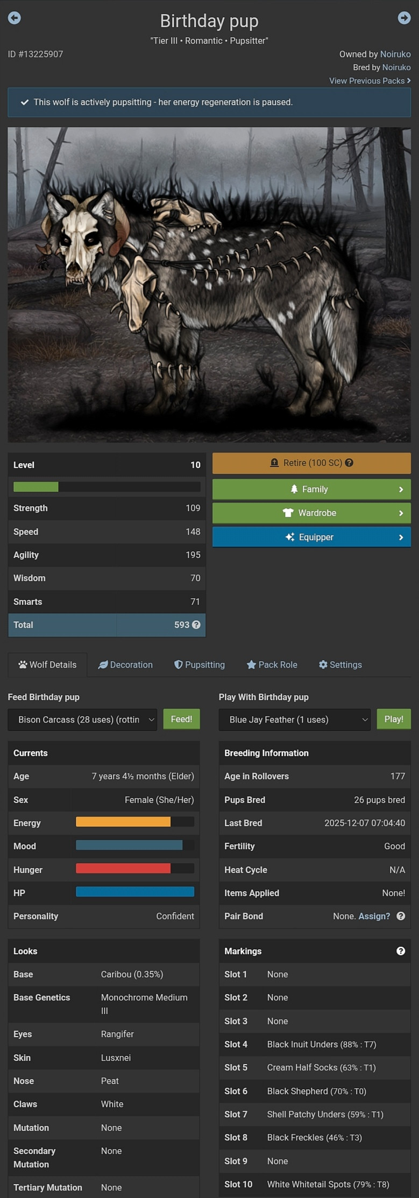Click Slot 6 Black Shepherd marking
Image resolution: width=419 pixels, height=1198 pixels.
(317, 1091)
